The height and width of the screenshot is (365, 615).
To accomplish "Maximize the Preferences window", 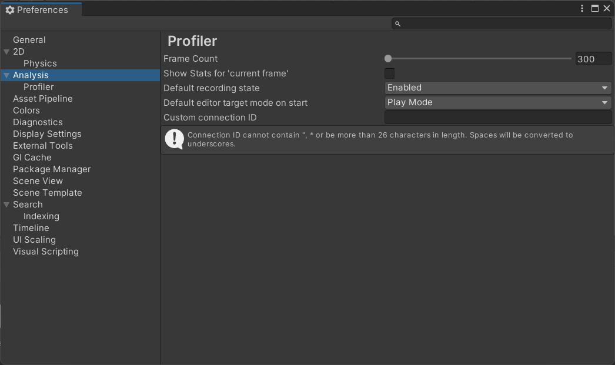I will [x=594, y=8].
